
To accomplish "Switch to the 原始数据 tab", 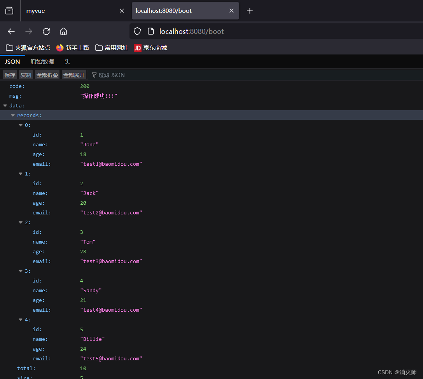I will (x=42, y=61).
